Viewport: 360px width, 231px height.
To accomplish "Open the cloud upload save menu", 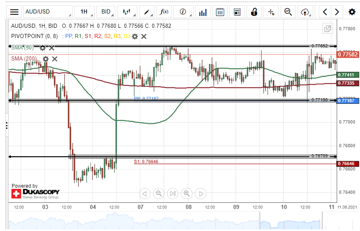I will (305, 12).
